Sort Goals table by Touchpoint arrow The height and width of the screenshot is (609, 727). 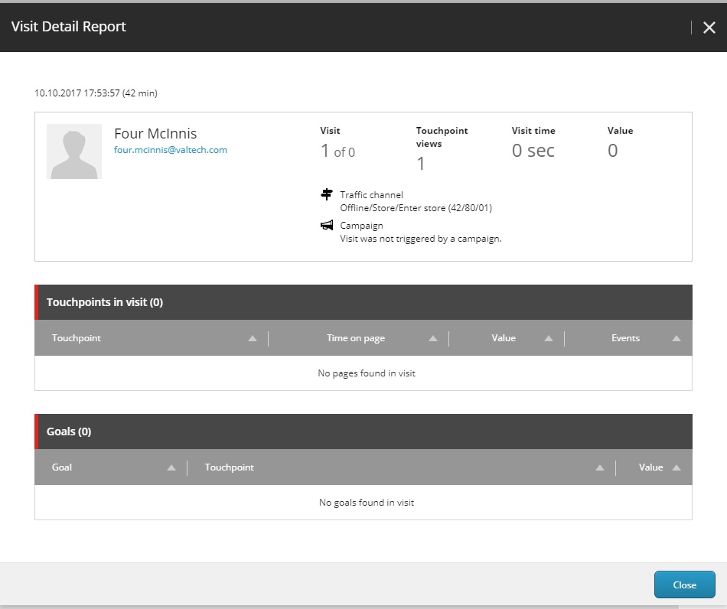tap(600, 467)
